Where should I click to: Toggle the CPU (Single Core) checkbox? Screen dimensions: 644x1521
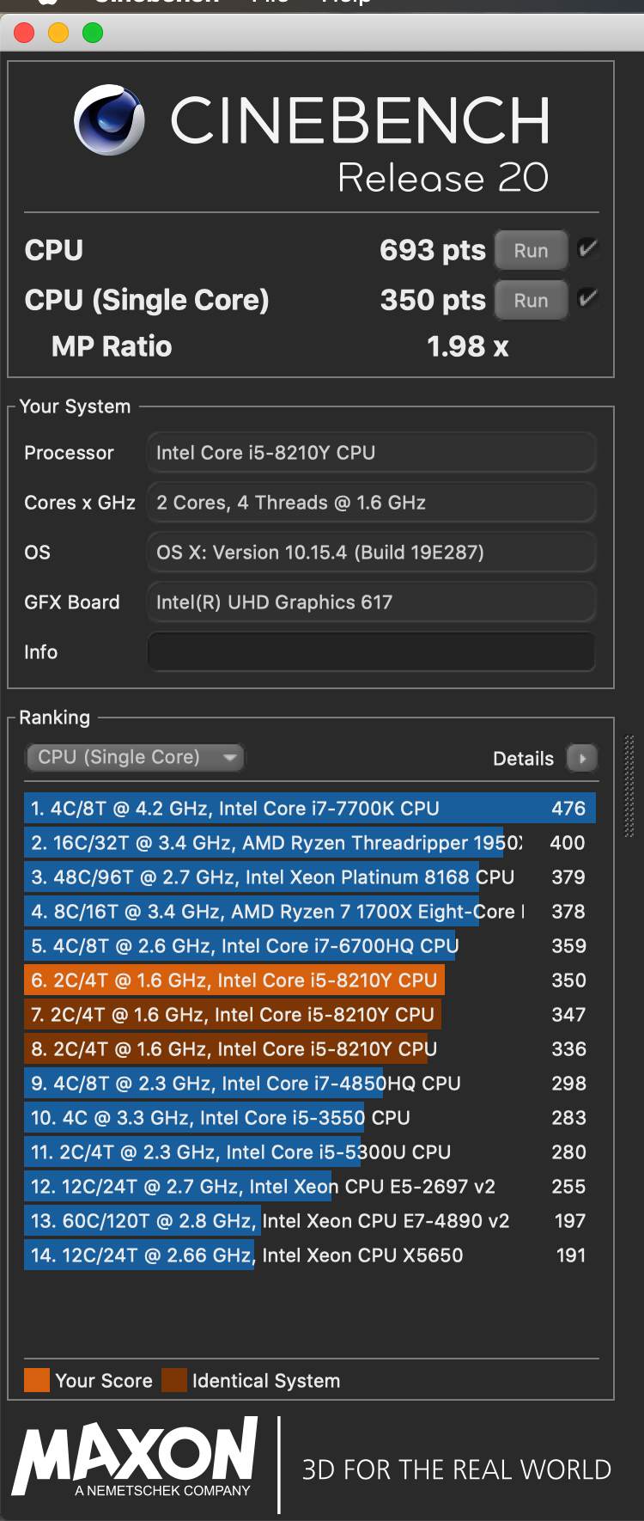(x=587, y=299)
